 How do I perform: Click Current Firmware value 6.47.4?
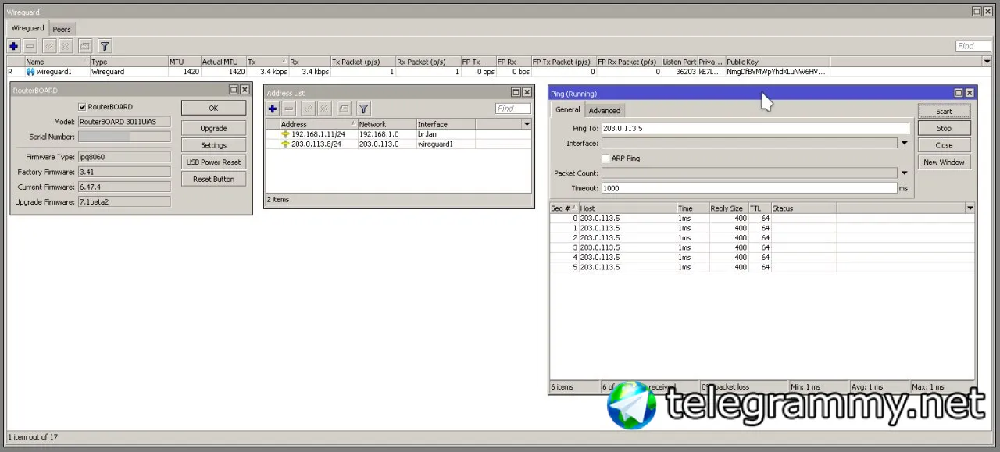point(124,187)
